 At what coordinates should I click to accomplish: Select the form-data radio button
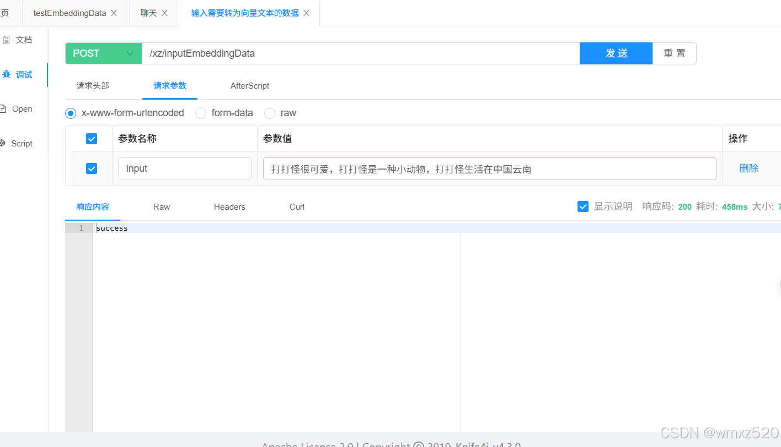tap(201, 113)
